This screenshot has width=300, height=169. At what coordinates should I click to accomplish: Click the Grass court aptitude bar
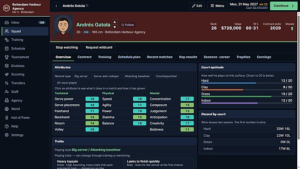(x=247, y=97)
